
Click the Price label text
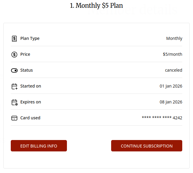(25, 54)
